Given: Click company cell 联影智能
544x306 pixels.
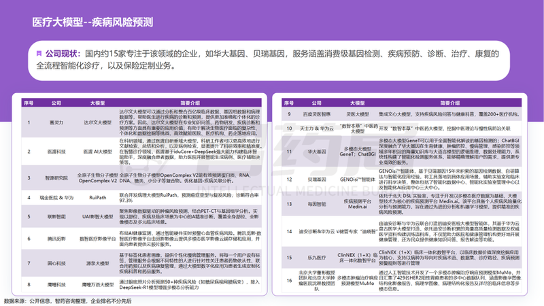Looking at the screenshot, I should click(56, 217).
